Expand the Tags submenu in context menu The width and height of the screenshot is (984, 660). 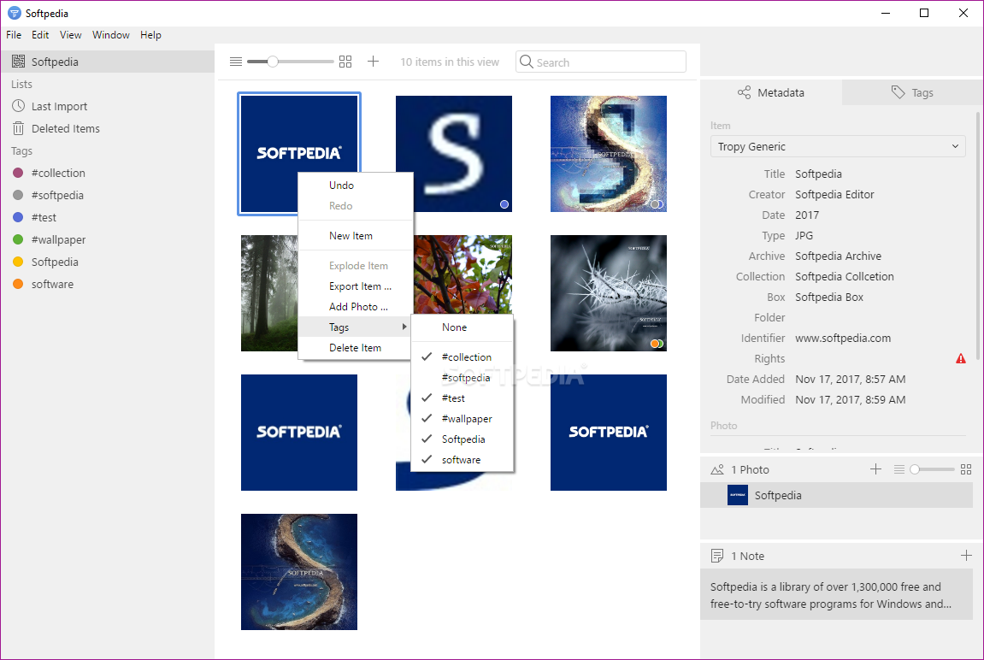click(x=355, y=327)
